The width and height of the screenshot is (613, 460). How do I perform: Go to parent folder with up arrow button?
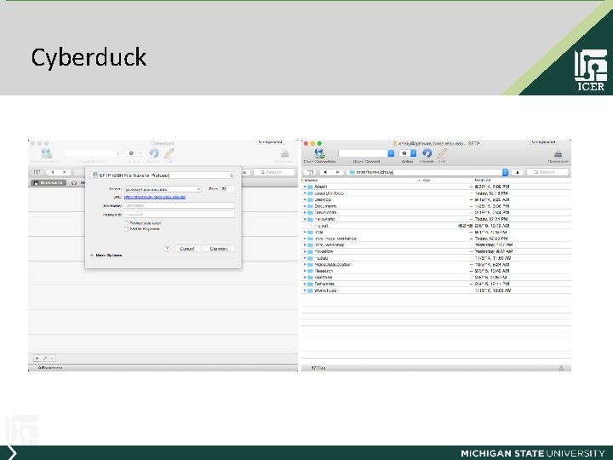[x=518, y=172]
